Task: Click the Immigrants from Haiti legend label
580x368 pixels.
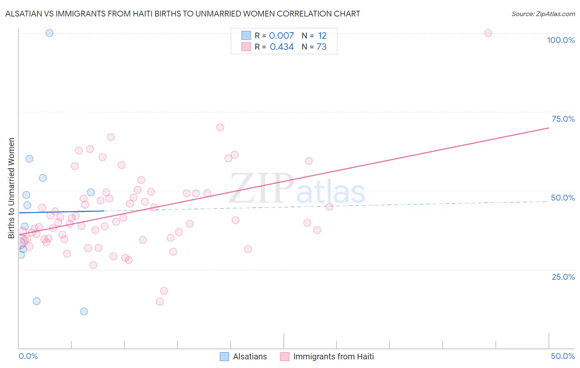Action: (333, 356)
